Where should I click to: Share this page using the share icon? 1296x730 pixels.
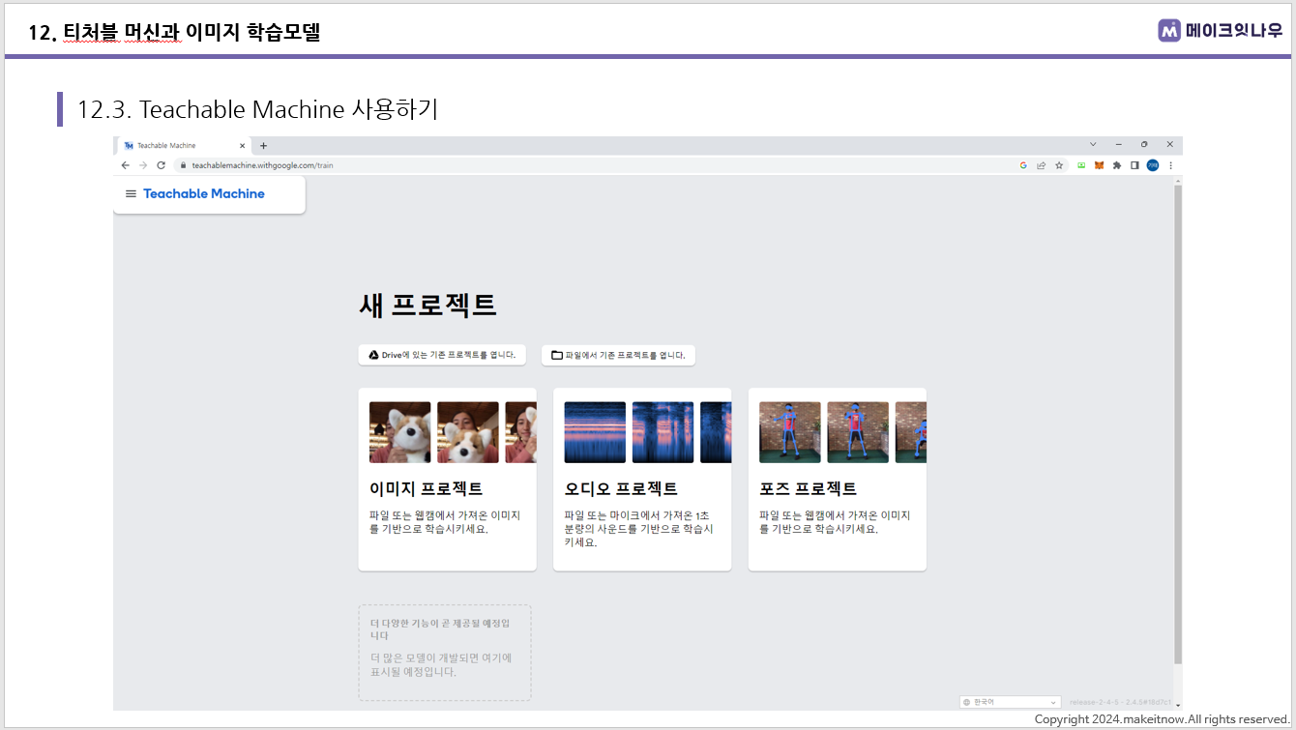pos(1041,165)
